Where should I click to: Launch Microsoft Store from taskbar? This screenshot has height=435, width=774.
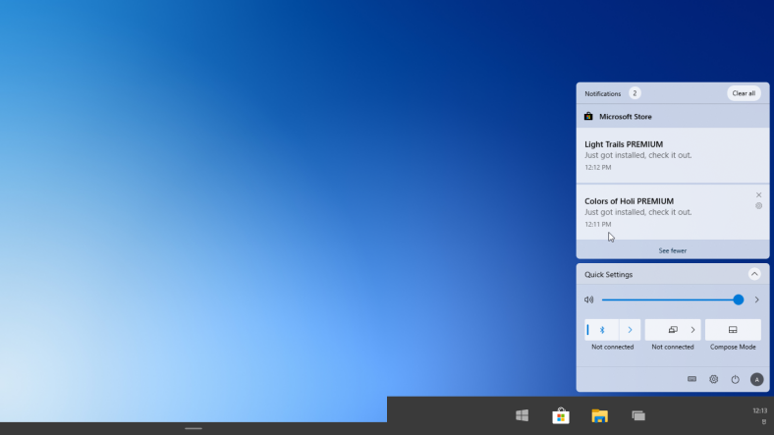click(561, 415)
